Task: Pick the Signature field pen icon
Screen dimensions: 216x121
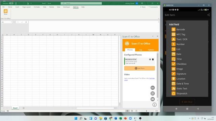Action: (x=173, y=74)
